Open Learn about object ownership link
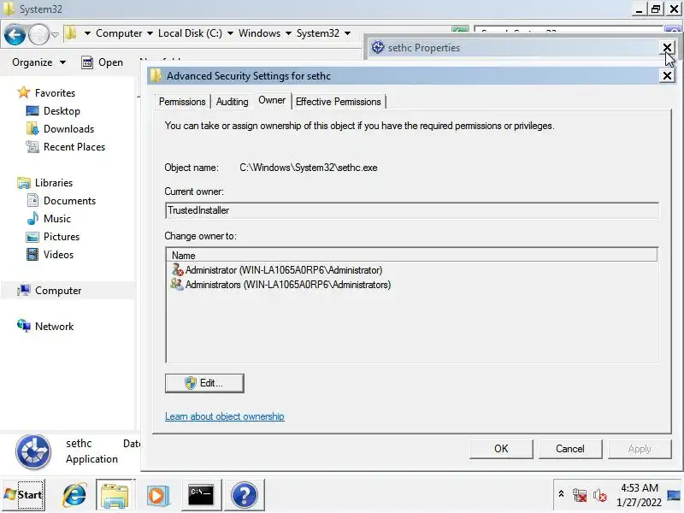 click(x=225, y=416)
